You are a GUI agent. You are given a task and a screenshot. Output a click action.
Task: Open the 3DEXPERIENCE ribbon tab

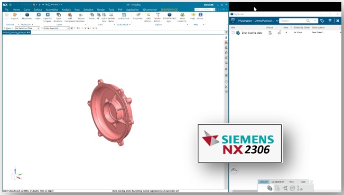tap(169, 9)
